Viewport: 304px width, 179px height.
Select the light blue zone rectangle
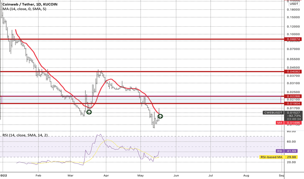point(141,100)
